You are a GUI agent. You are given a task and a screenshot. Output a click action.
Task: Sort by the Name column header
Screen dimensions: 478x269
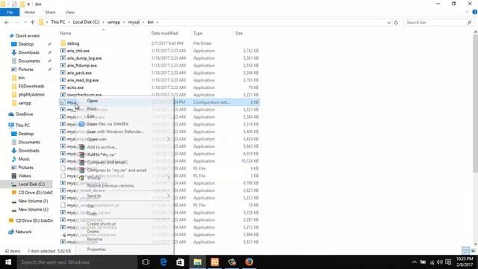click(66, 33)
